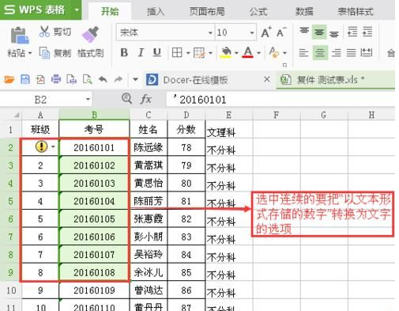Click the formula bar input field
Viewport: 399px width, 311px height.
(x=280, y=100)
